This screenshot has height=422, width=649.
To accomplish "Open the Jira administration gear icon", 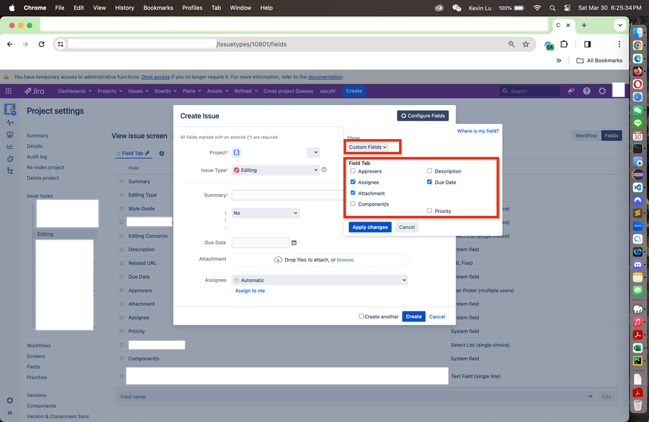I will 602,91.
